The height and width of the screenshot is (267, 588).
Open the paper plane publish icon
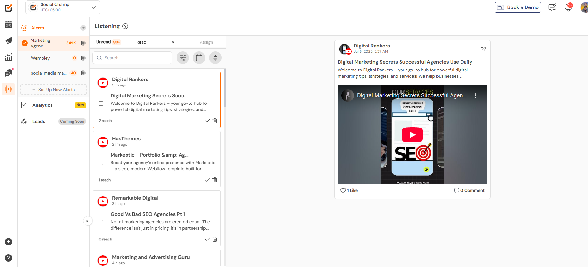click(8, 41)
